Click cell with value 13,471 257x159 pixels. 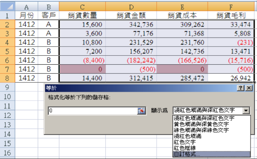(x=231, y=51)
